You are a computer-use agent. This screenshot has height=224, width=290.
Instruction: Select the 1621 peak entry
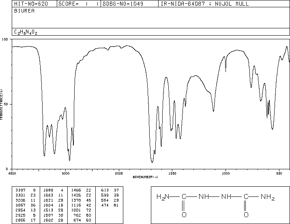pyautogui.click(x=53, y=200)
